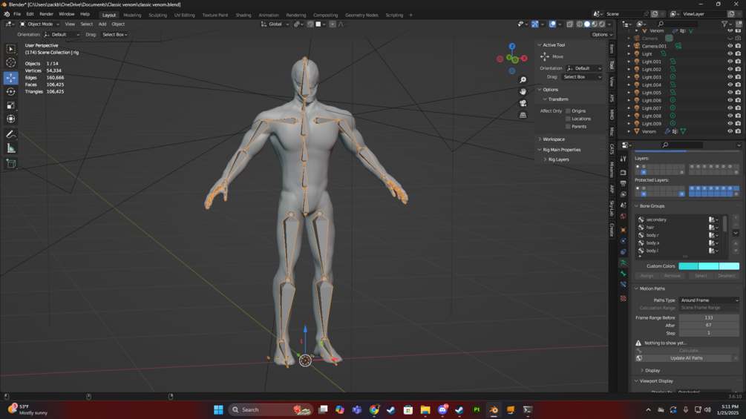The height and width of the screenshot is (419, 746).
Task: Expand the Workspace panel
Action: (x=553, y=139)
